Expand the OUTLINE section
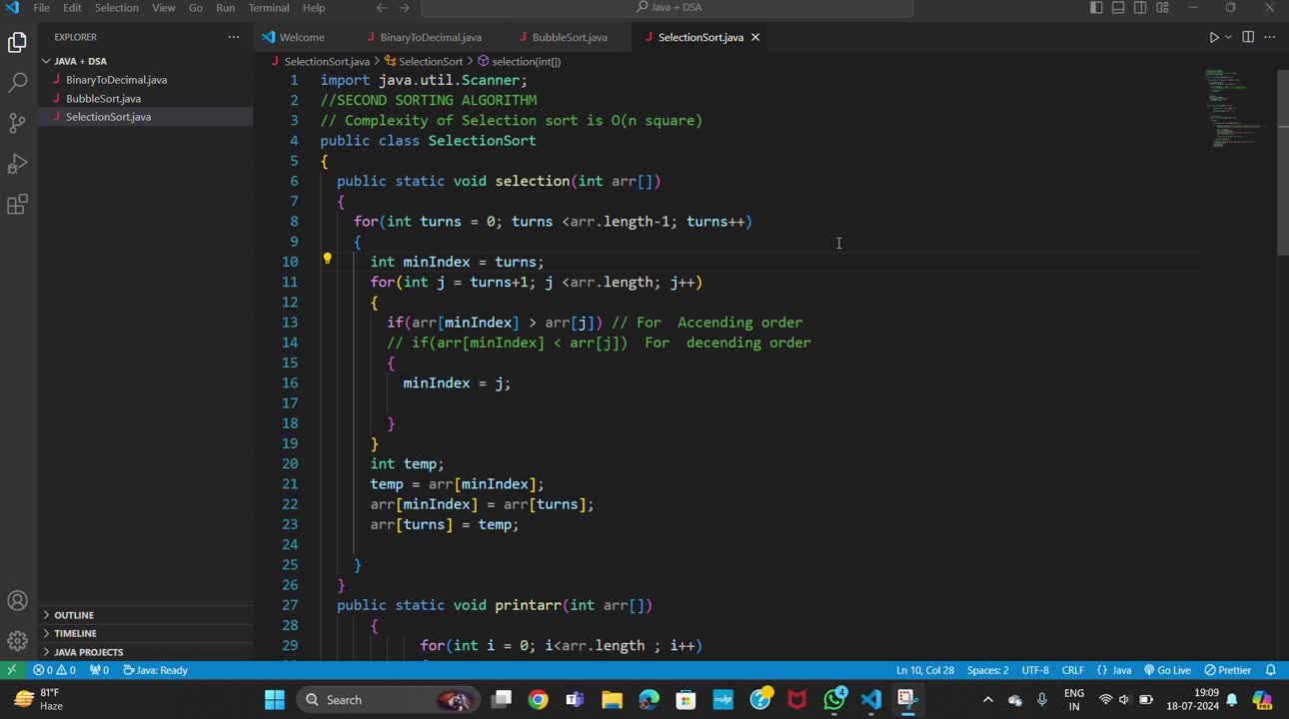Screen dimensions: 1289x719 tap(145, 615)
